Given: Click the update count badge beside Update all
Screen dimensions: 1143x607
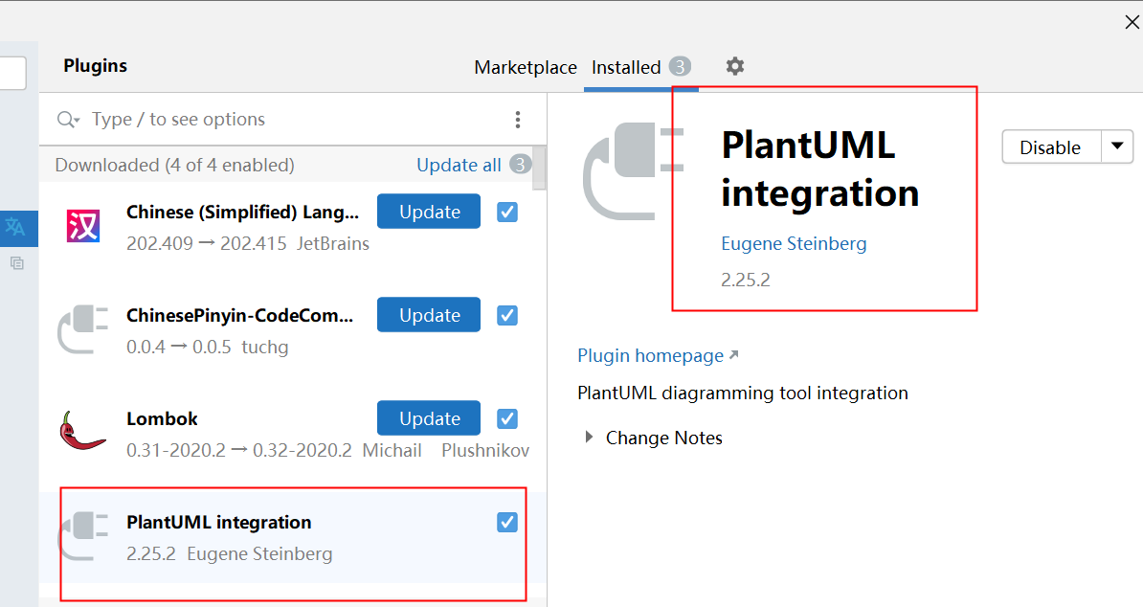Looking at the screenshot, I should pos(520,165).
